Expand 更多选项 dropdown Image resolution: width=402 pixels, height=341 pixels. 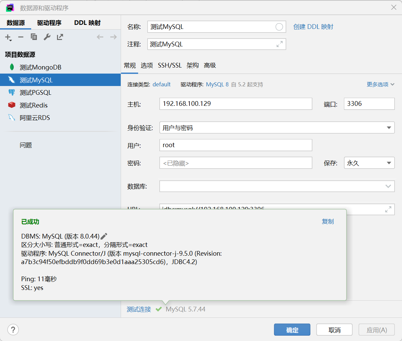[x=381, y=84]
